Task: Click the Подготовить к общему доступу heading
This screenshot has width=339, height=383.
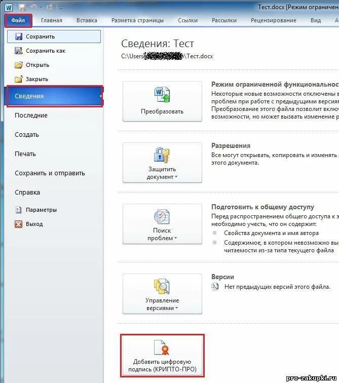Action: 262,207
